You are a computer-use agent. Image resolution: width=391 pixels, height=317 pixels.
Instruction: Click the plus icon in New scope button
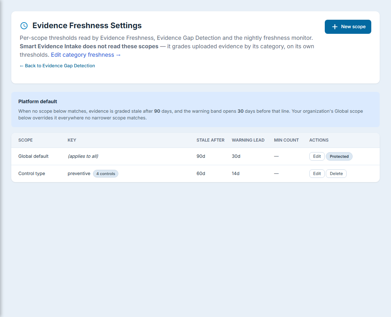pos(335,27)
